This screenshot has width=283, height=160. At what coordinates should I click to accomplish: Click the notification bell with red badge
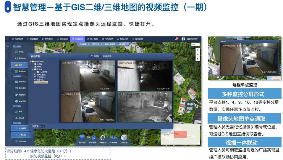(177, 39)
